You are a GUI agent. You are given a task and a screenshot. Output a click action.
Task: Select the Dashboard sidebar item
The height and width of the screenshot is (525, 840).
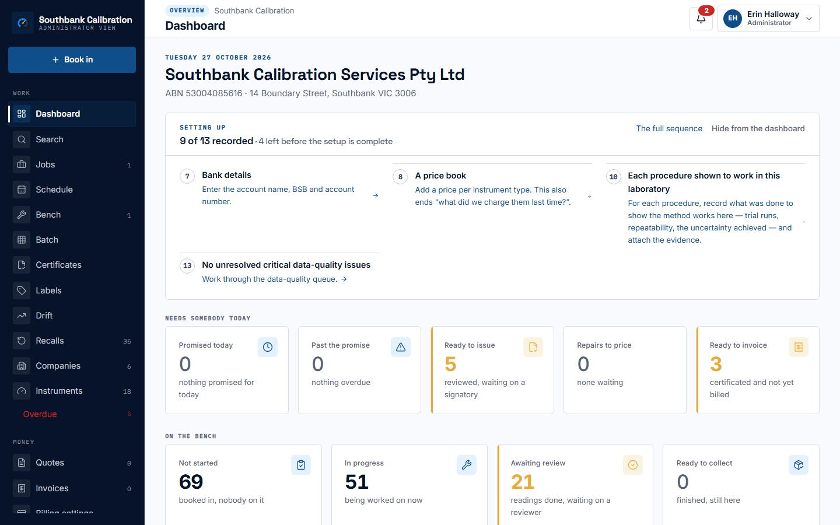72,114
